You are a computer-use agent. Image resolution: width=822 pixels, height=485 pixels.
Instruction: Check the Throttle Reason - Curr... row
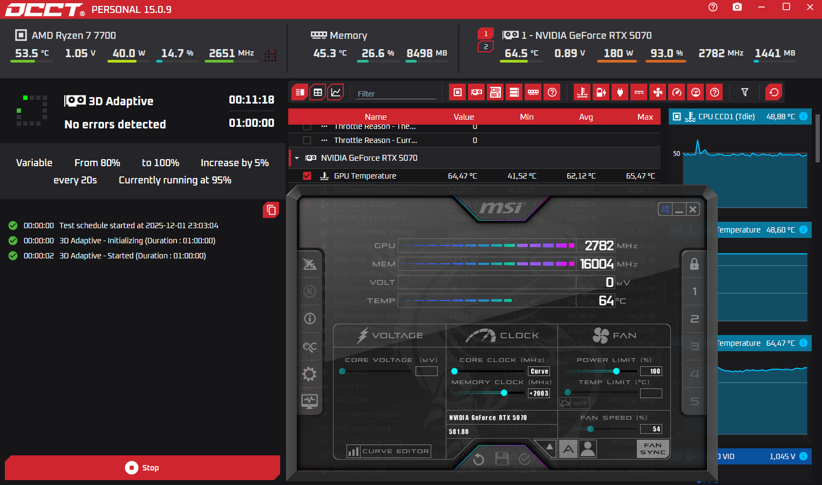click(307, 140)
